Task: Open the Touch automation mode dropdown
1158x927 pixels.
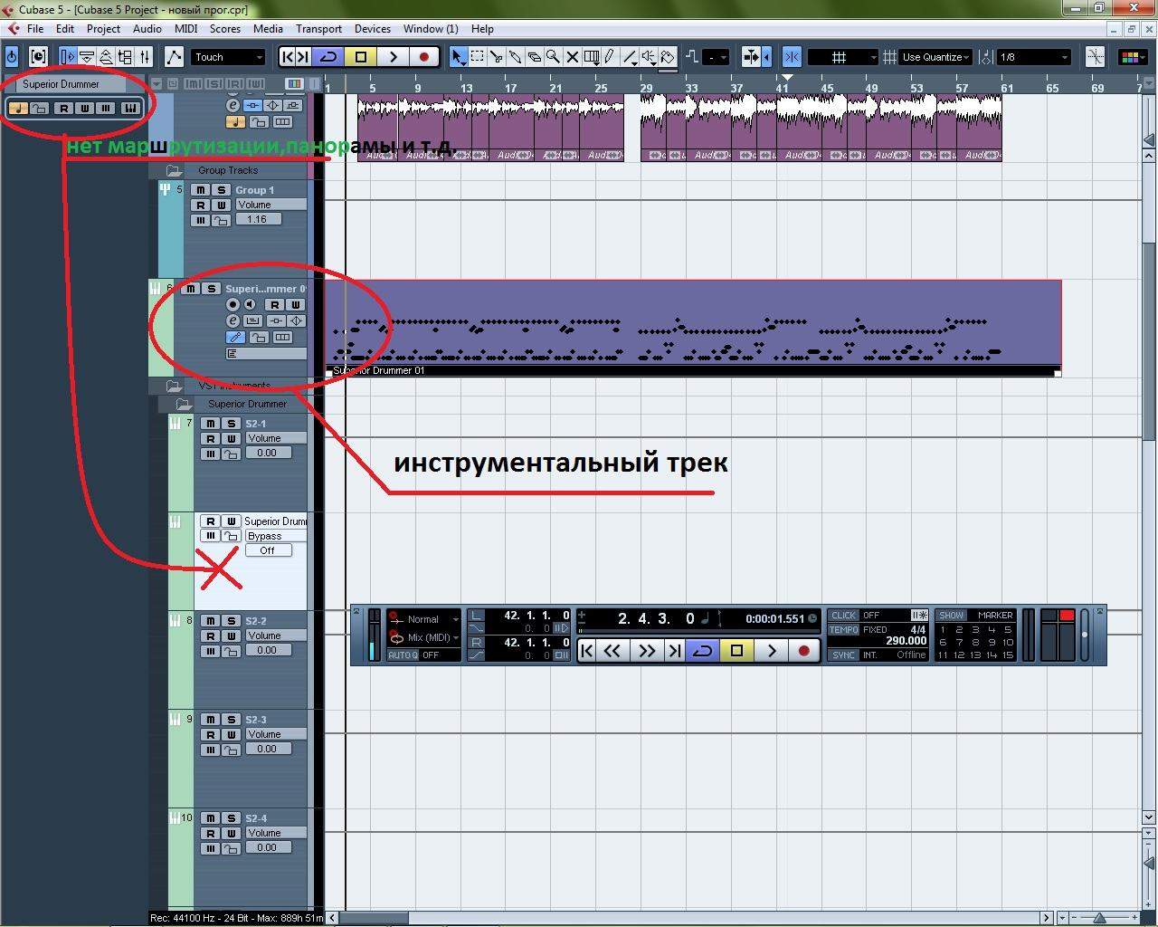Action: click(228, 57)
